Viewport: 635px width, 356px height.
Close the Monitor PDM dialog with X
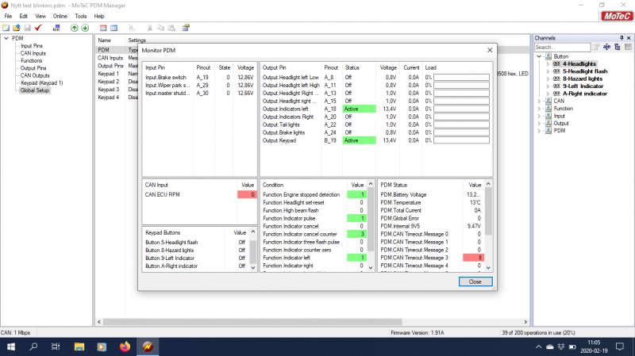coord(490,50)
